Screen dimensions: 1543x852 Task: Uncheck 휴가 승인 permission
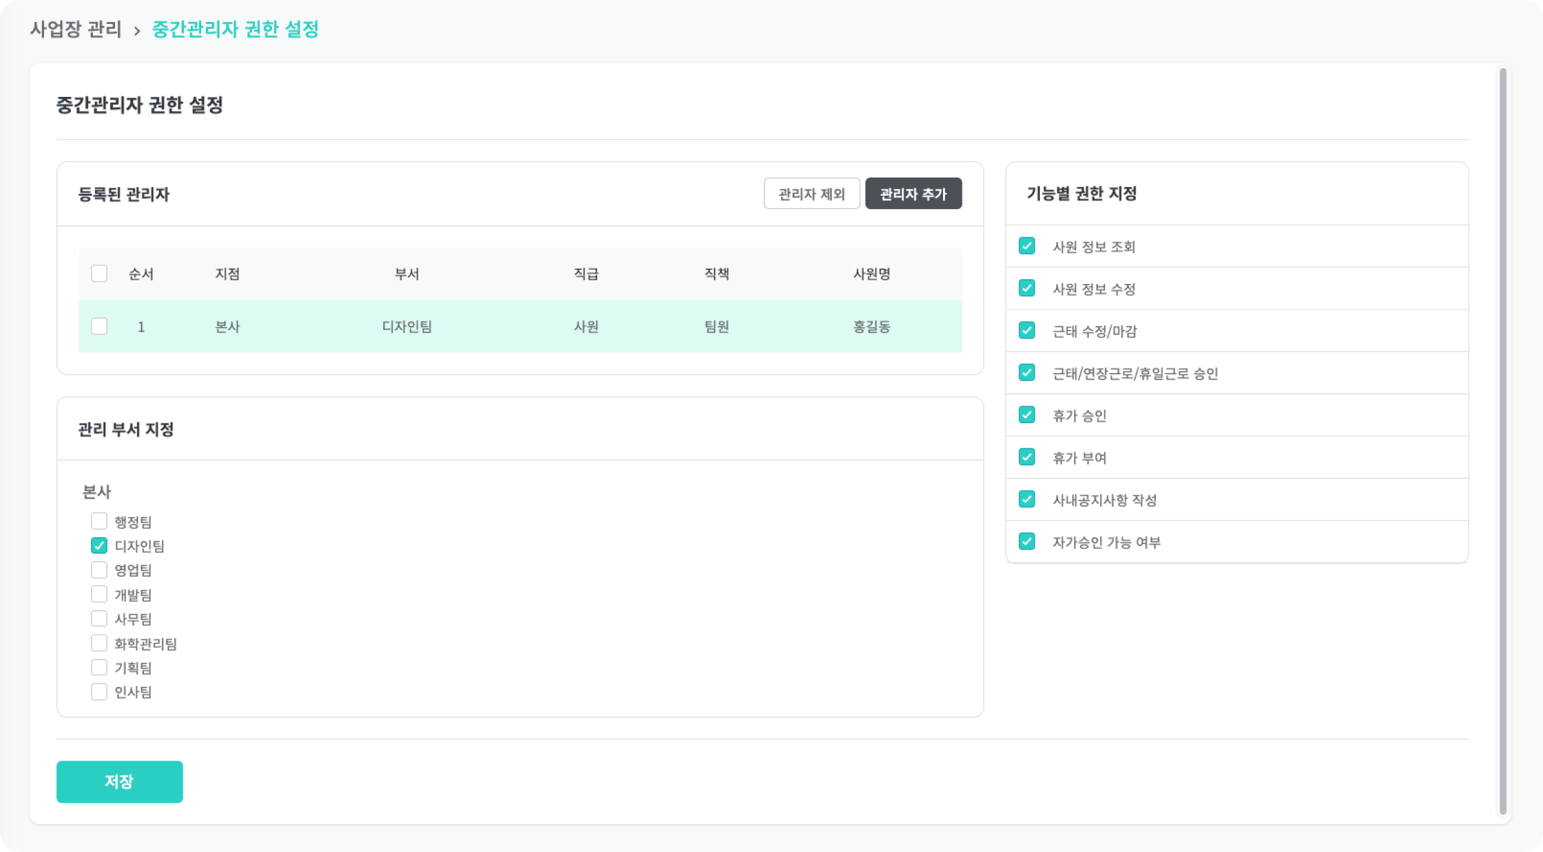[1027, 415]
